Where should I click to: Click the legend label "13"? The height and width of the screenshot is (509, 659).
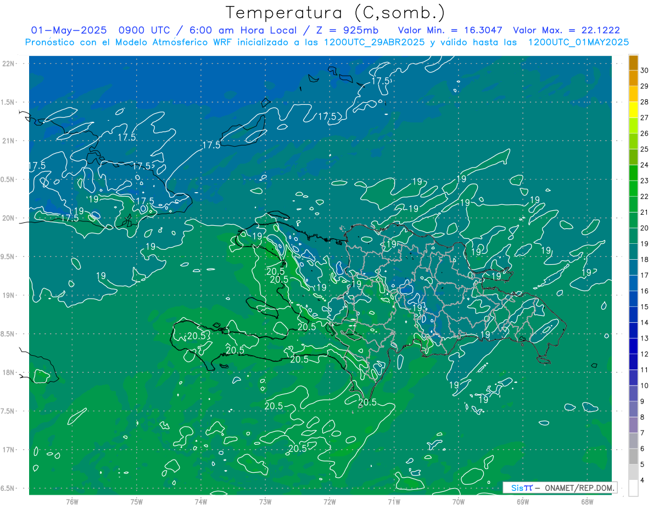point(645,339)
